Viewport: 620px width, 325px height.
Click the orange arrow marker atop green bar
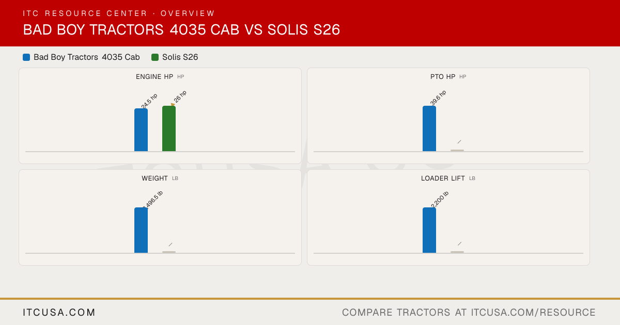pos(173,105)
